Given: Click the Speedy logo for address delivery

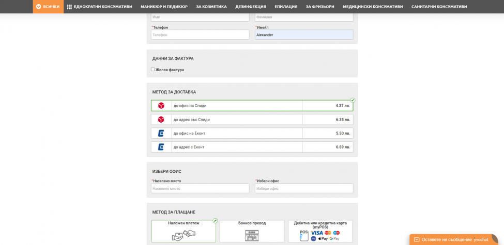Looking at the screenshot, I should 161,120.
